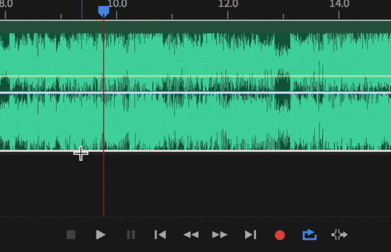
Task: Toggle loop playback blue icon
Action: 310,235
